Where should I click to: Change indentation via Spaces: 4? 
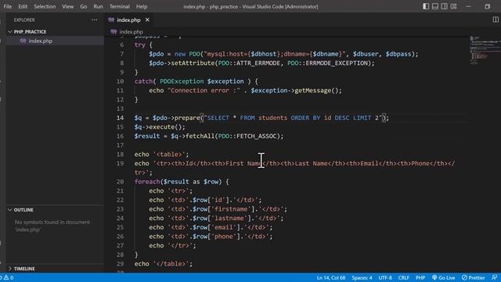click(x=362, y=277)
